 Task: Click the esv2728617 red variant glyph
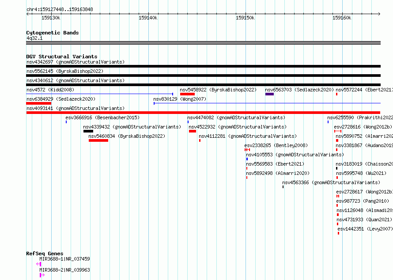click(x=338, y=196)
